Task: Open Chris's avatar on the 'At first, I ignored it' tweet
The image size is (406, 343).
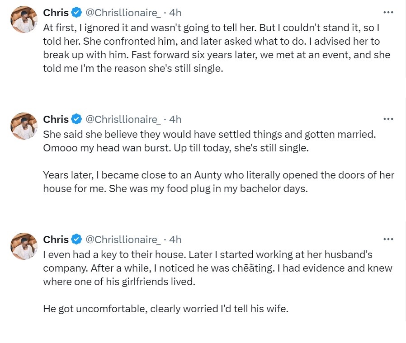Action: 24,19
